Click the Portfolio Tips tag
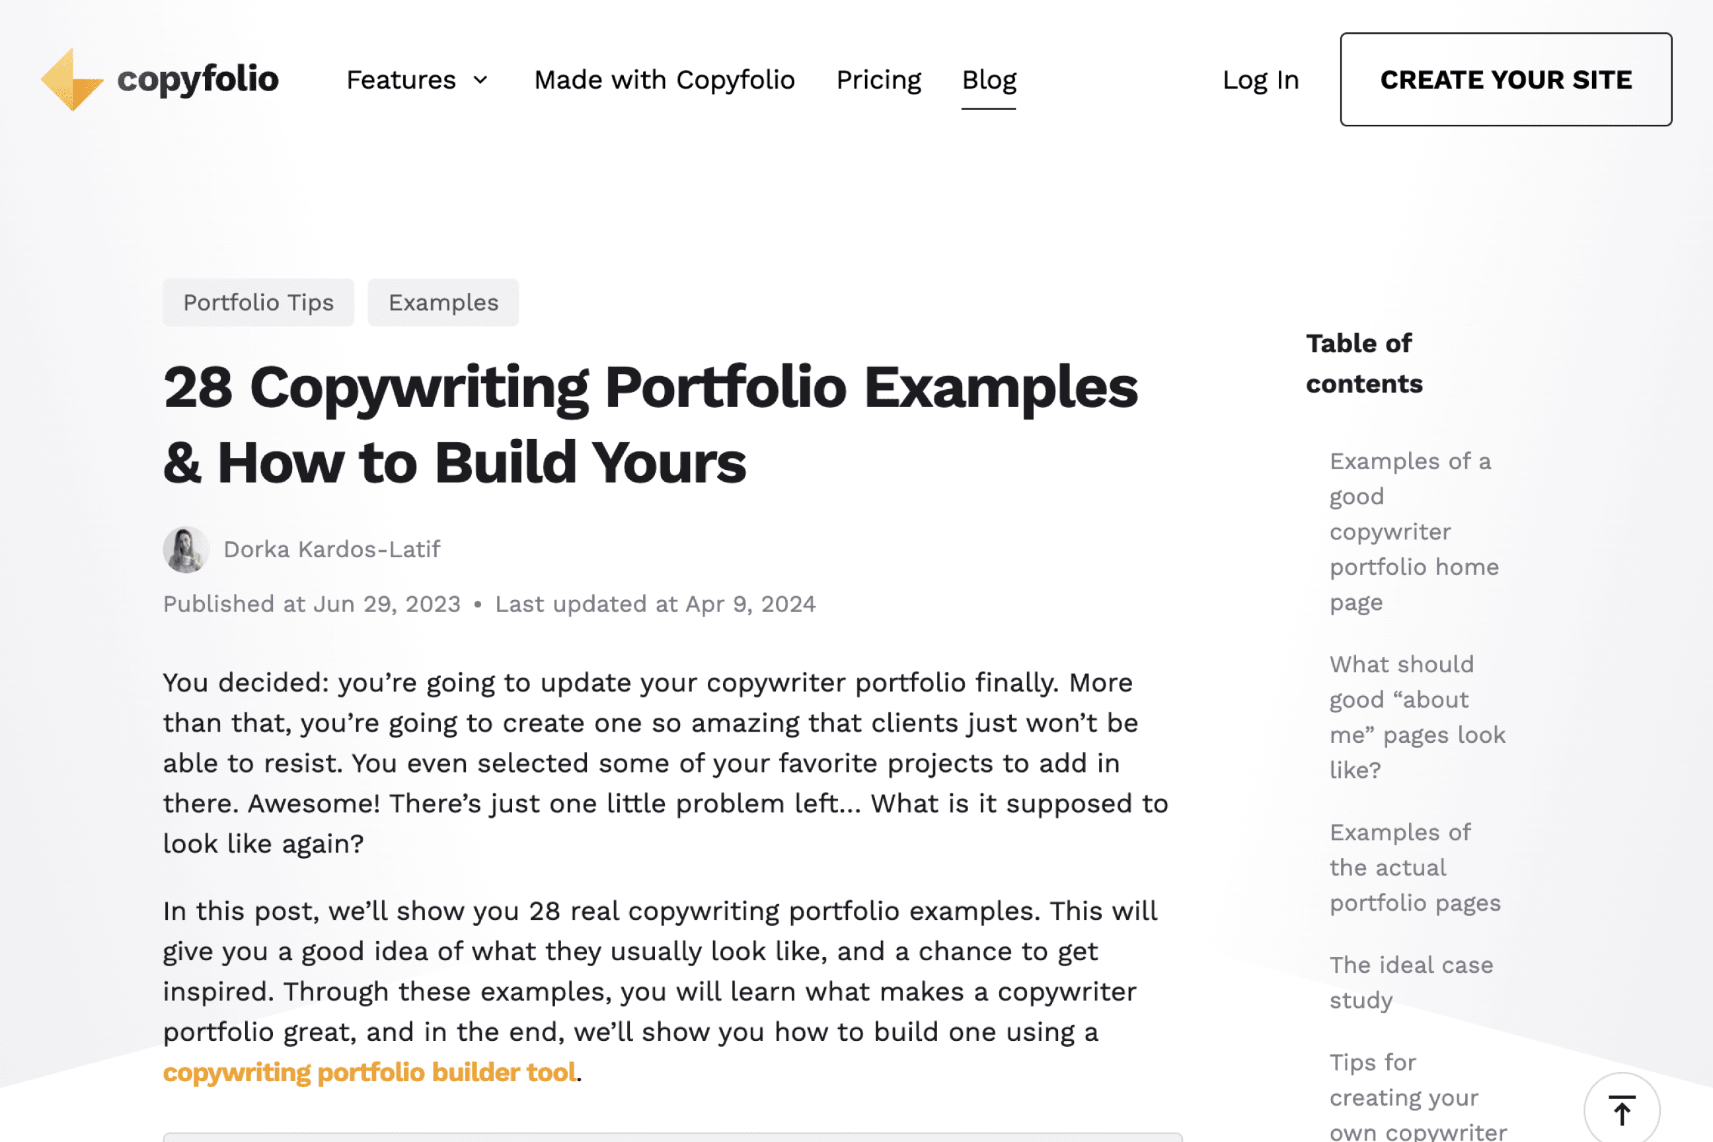 coord(258,302)
